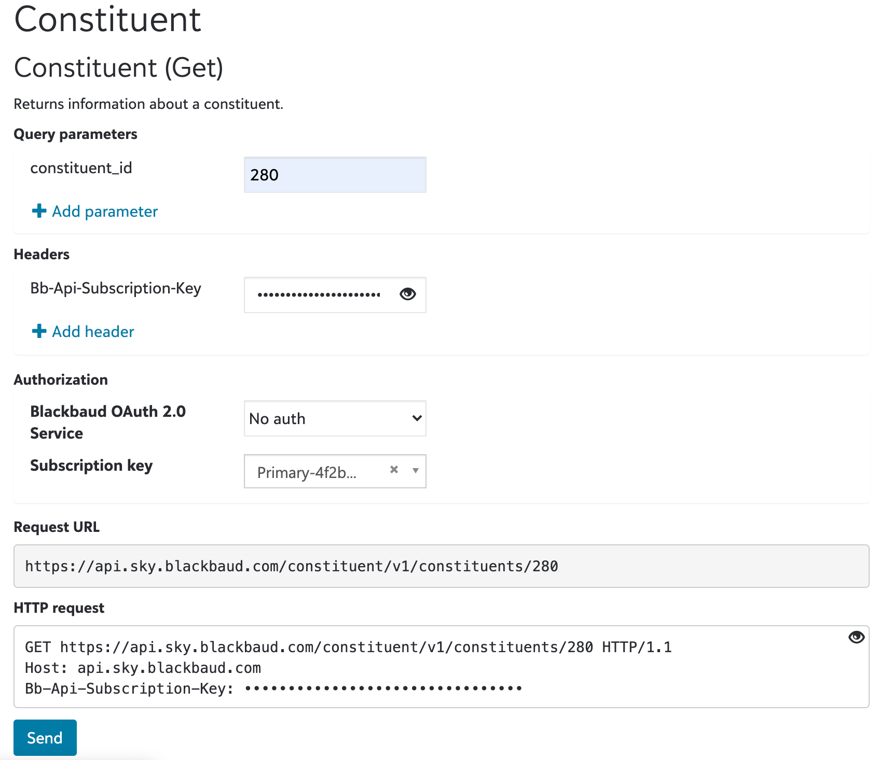Viewport: 879px width, 760px height.
Task: Expand the subscription key dropdown arrow
Action: [x=416, y=471]
